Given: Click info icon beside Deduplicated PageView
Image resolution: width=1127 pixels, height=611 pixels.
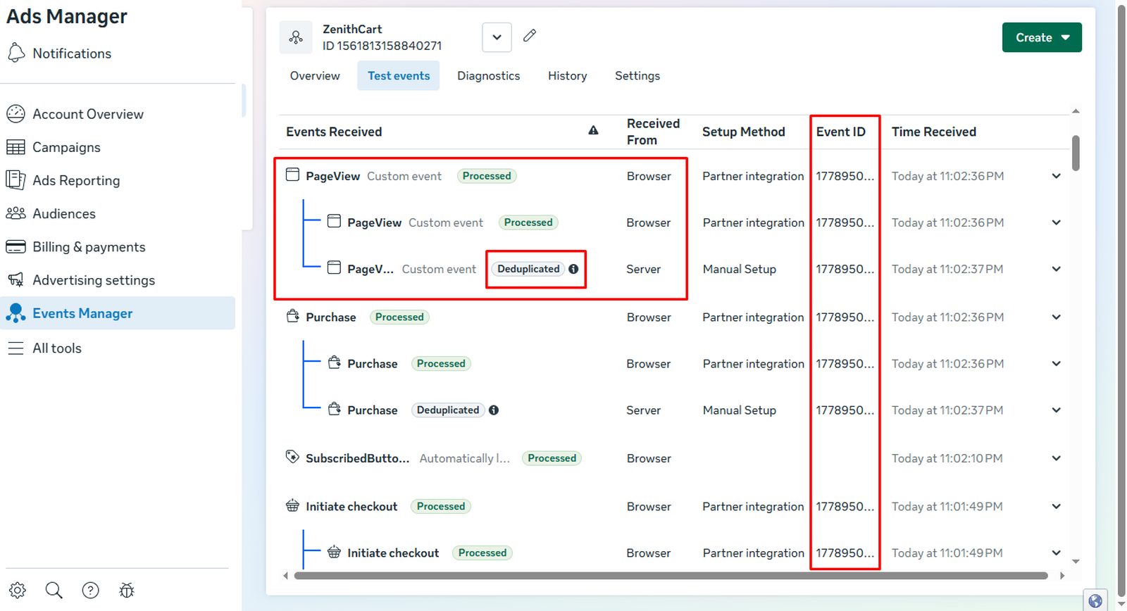Looking at the screenshot, I should coord(573,269).
